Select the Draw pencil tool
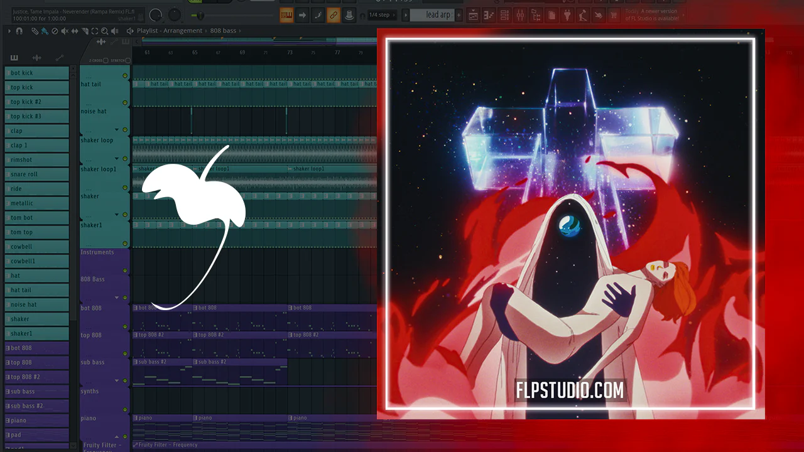Screen dimensions: 804x452 35,31
